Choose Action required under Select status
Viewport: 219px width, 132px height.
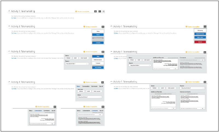pyautogui.click(x=97, y=91)
